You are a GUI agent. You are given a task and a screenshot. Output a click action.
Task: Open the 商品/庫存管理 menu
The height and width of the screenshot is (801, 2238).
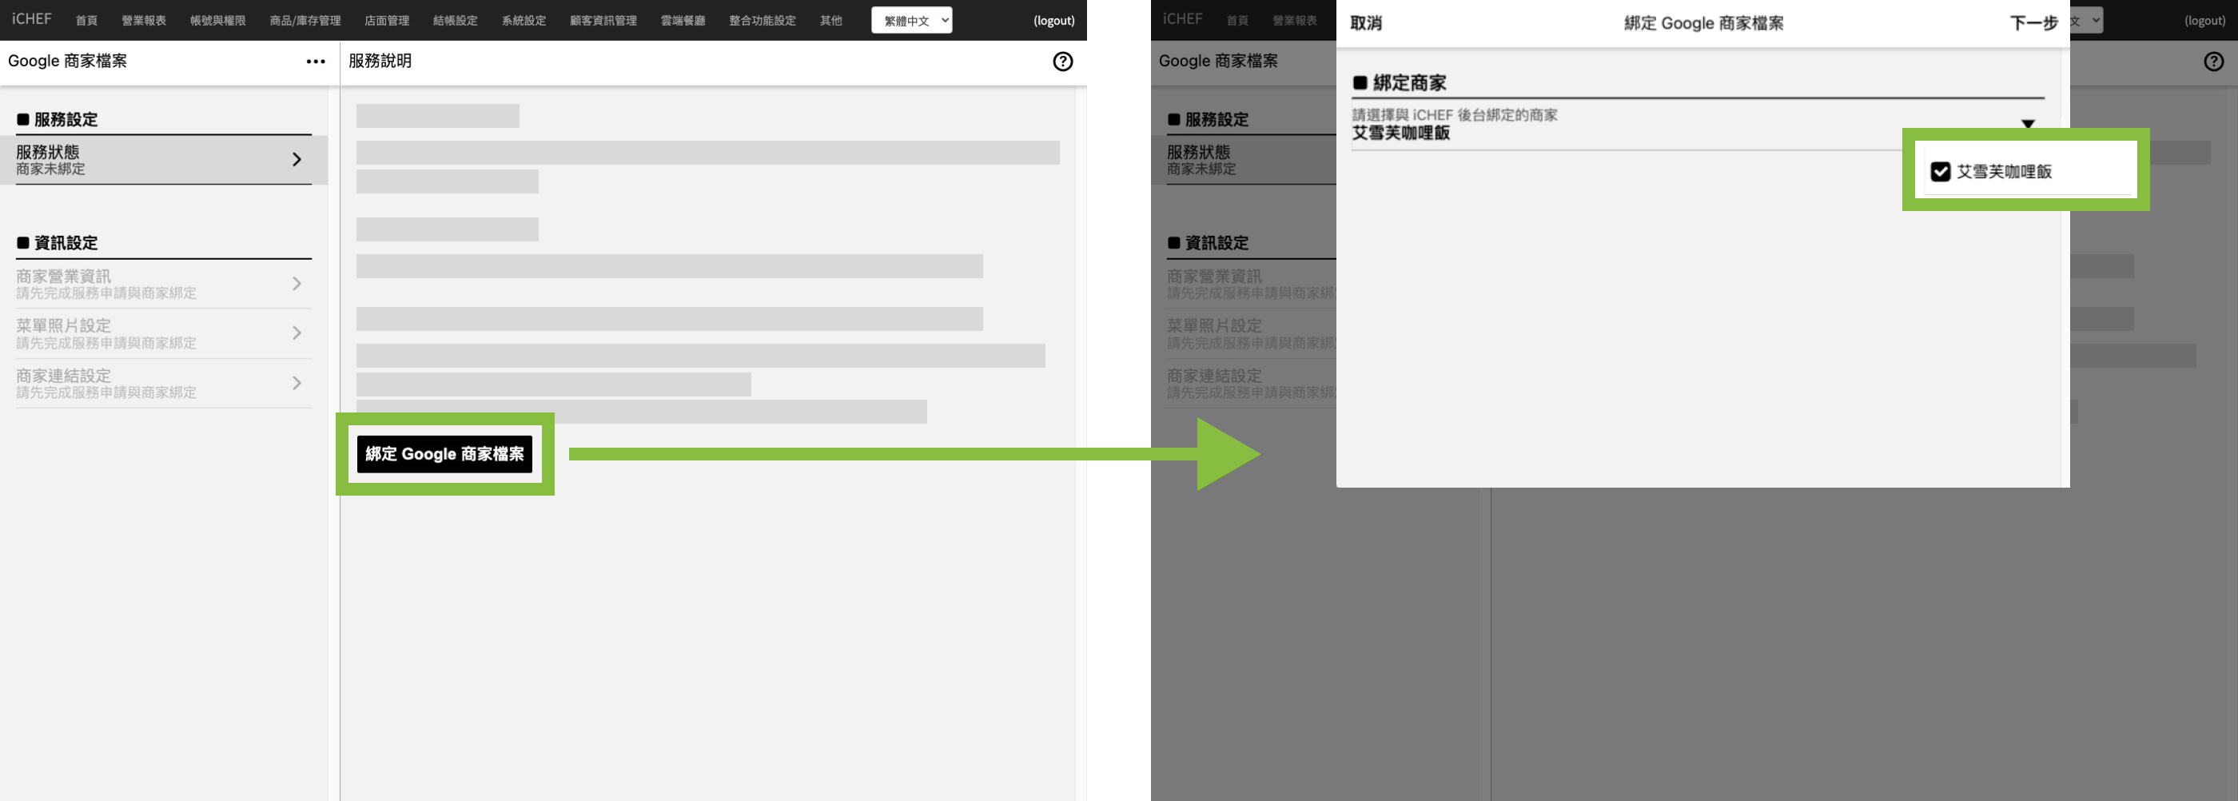tap(305, 21)
